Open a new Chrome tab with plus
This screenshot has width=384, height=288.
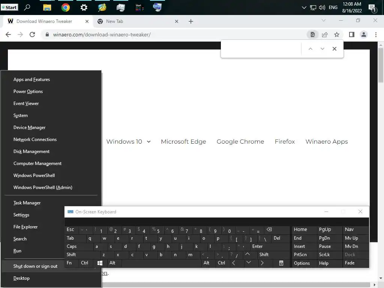[191, 21]
